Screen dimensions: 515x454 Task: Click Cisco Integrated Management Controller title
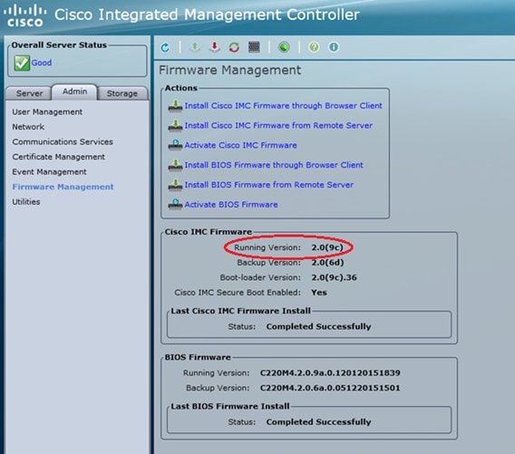(x=207, y=14)
